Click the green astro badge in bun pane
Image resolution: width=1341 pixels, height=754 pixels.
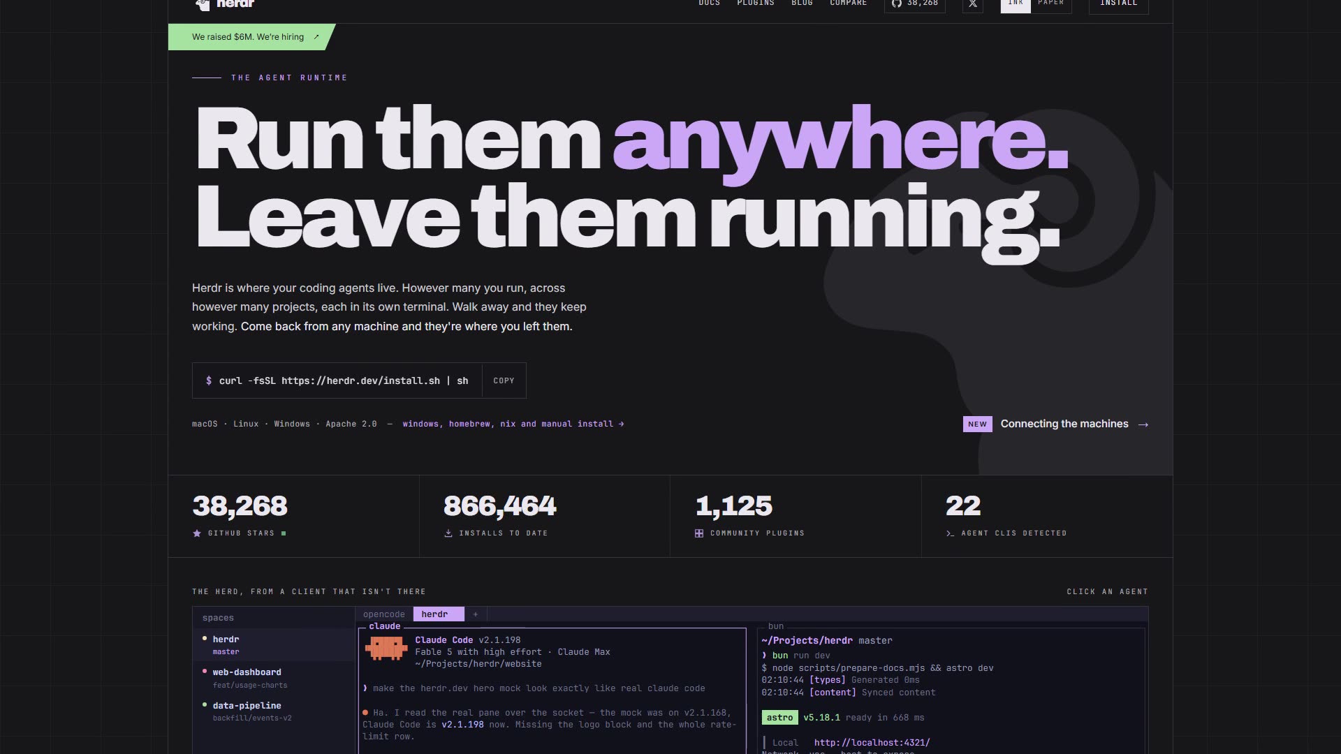[779, 718]
